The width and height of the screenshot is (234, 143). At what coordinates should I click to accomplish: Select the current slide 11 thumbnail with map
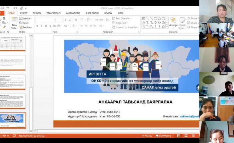[13, 120]
